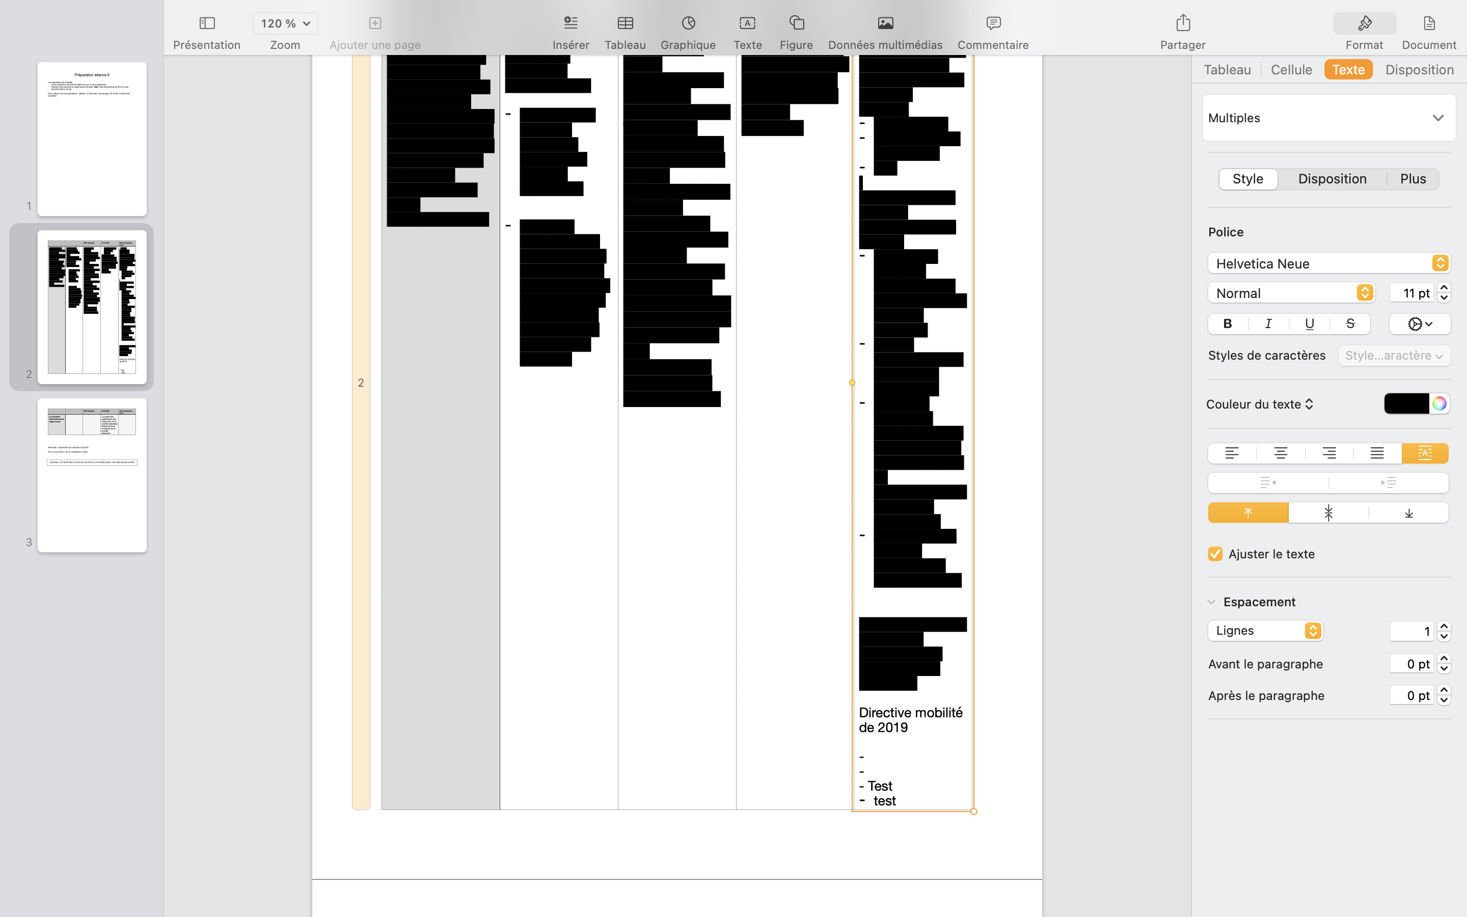The height and width of the screenshot is (917, 1467).
Task: Open the text color wheel picker
Action: (1439, 404)
